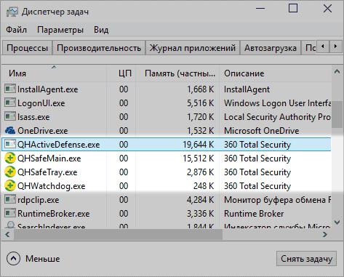Click the lsass.exe process icon
344x277 pixels.
10,116
